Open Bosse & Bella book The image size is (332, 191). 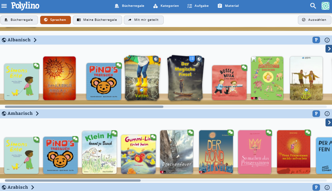coord(229,83)
